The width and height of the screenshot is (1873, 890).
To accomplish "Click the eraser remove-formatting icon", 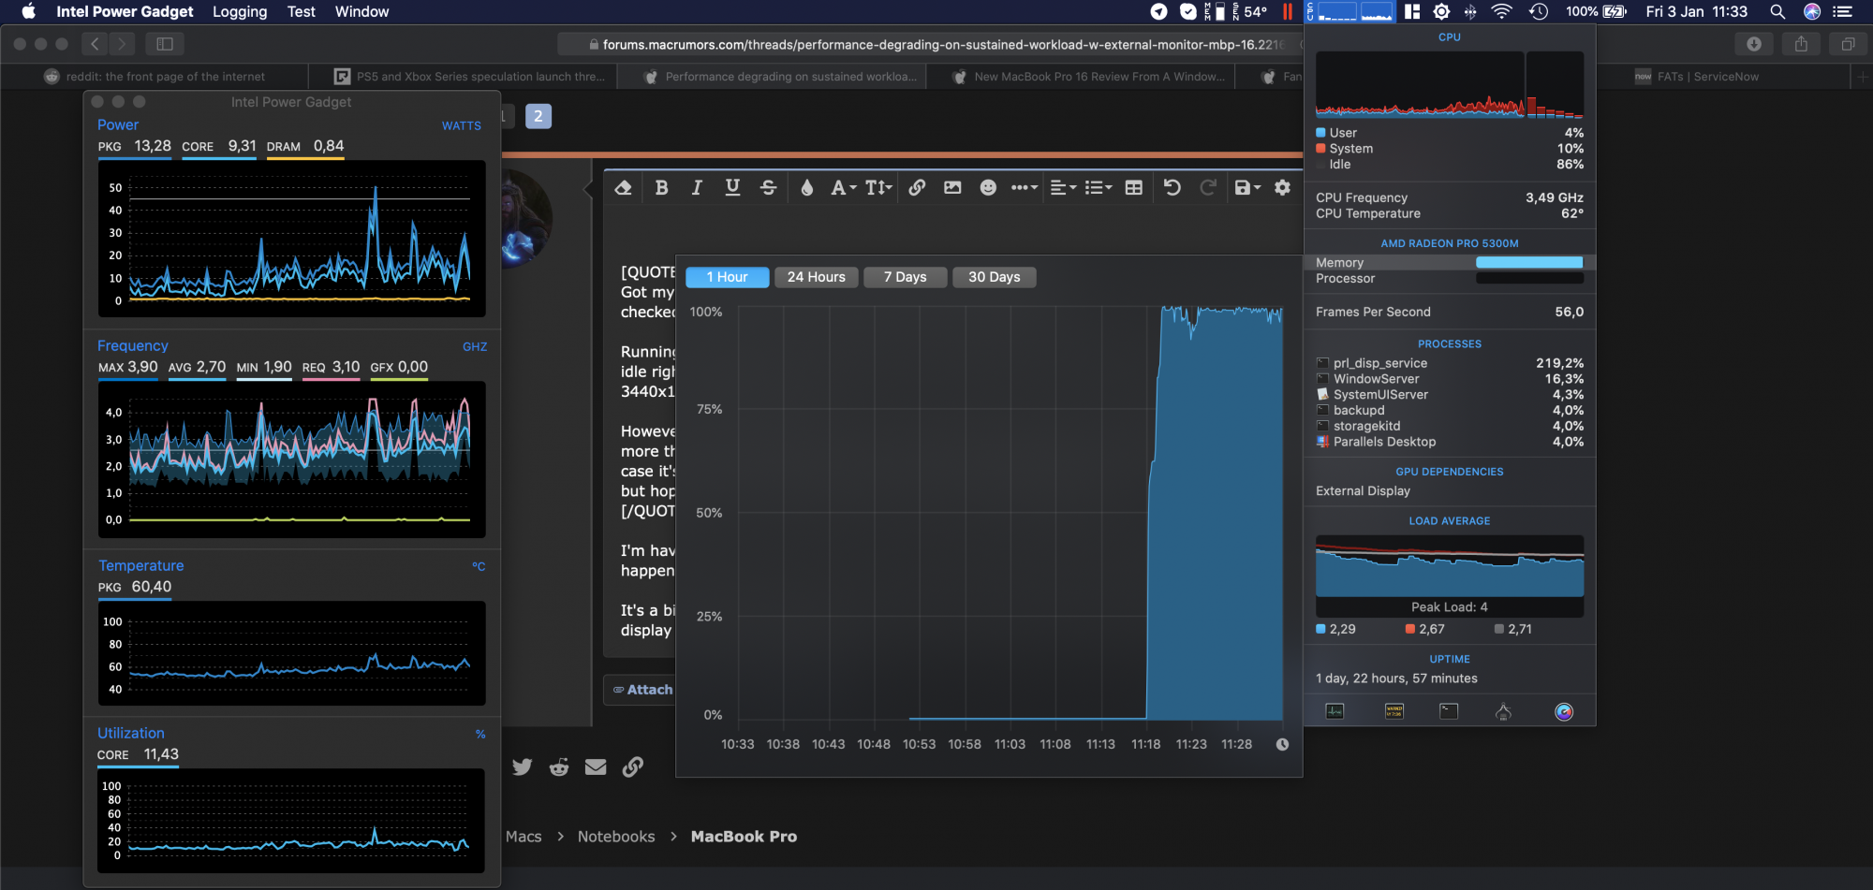I will click(623, 187).
